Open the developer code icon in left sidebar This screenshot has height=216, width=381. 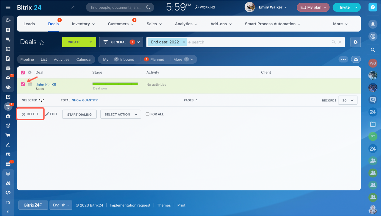point(8,193)
